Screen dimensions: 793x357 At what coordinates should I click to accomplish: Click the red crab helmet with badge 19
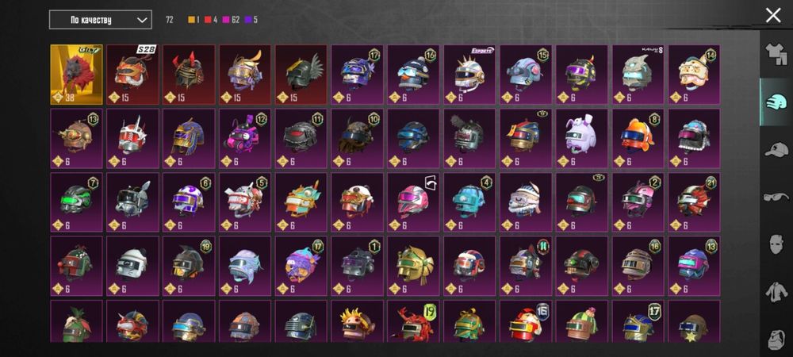[x=414, y=321]
